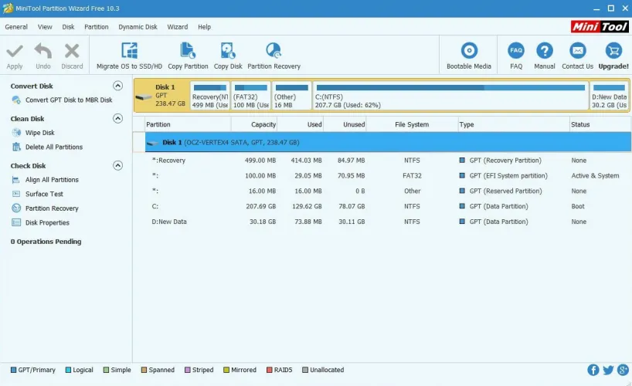Collapse the Convert Disk section
Viewport: 632px width, 386px height.
117,86
